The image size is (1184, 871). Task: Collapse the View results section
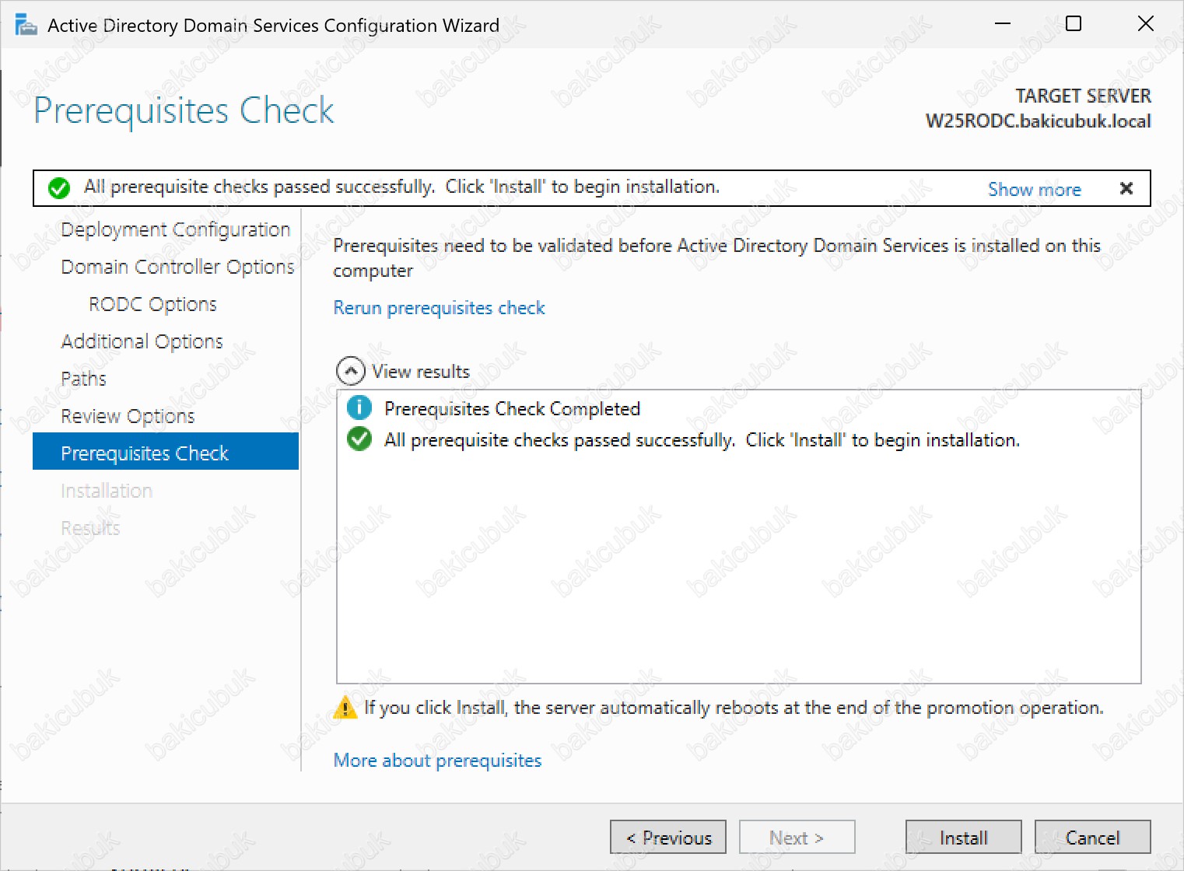click(x=350, y=371)
